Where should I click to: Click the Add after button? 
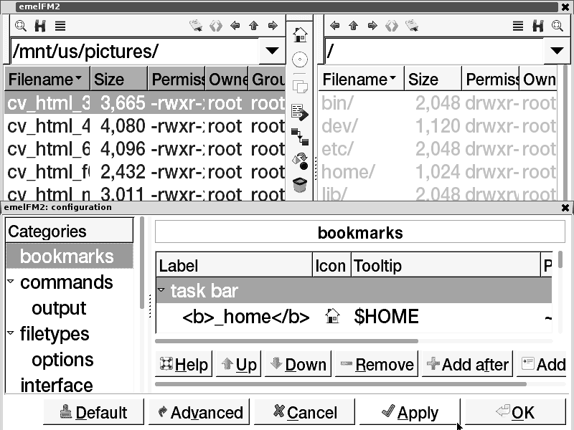click(468, 364)
